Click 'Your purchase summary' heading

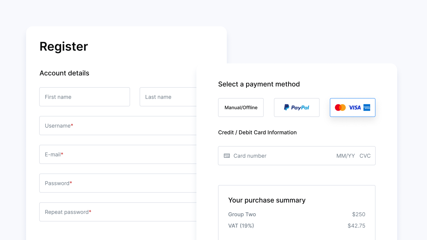pos(267,200)
